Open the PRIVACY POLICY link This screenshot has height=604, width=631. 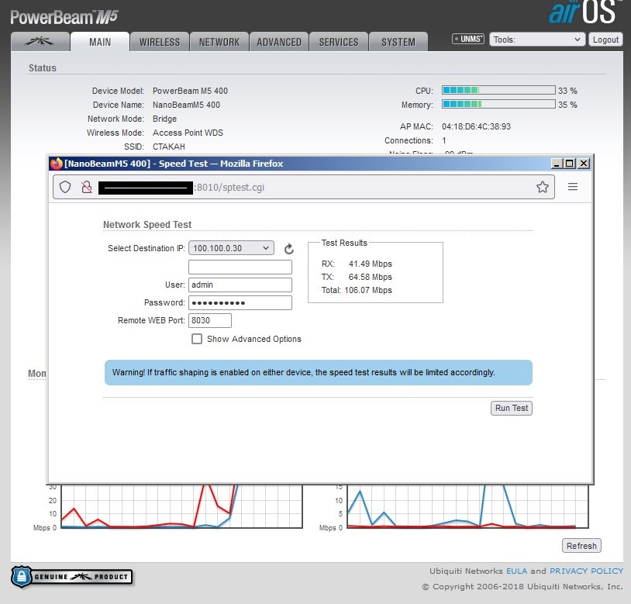coord(586,571)
